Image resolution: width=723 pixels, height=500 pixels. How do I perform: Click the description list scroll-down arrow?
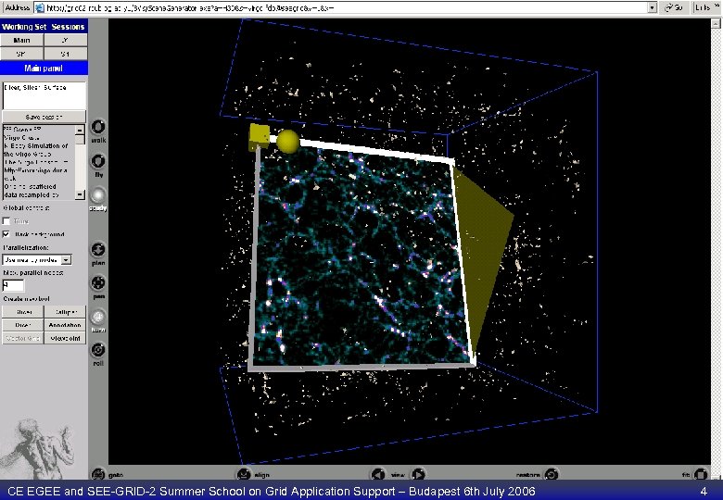[x=80, y=194]
